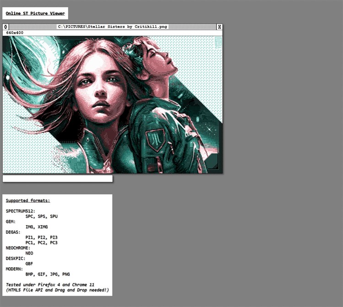Click the DESKPIC label

16,259
